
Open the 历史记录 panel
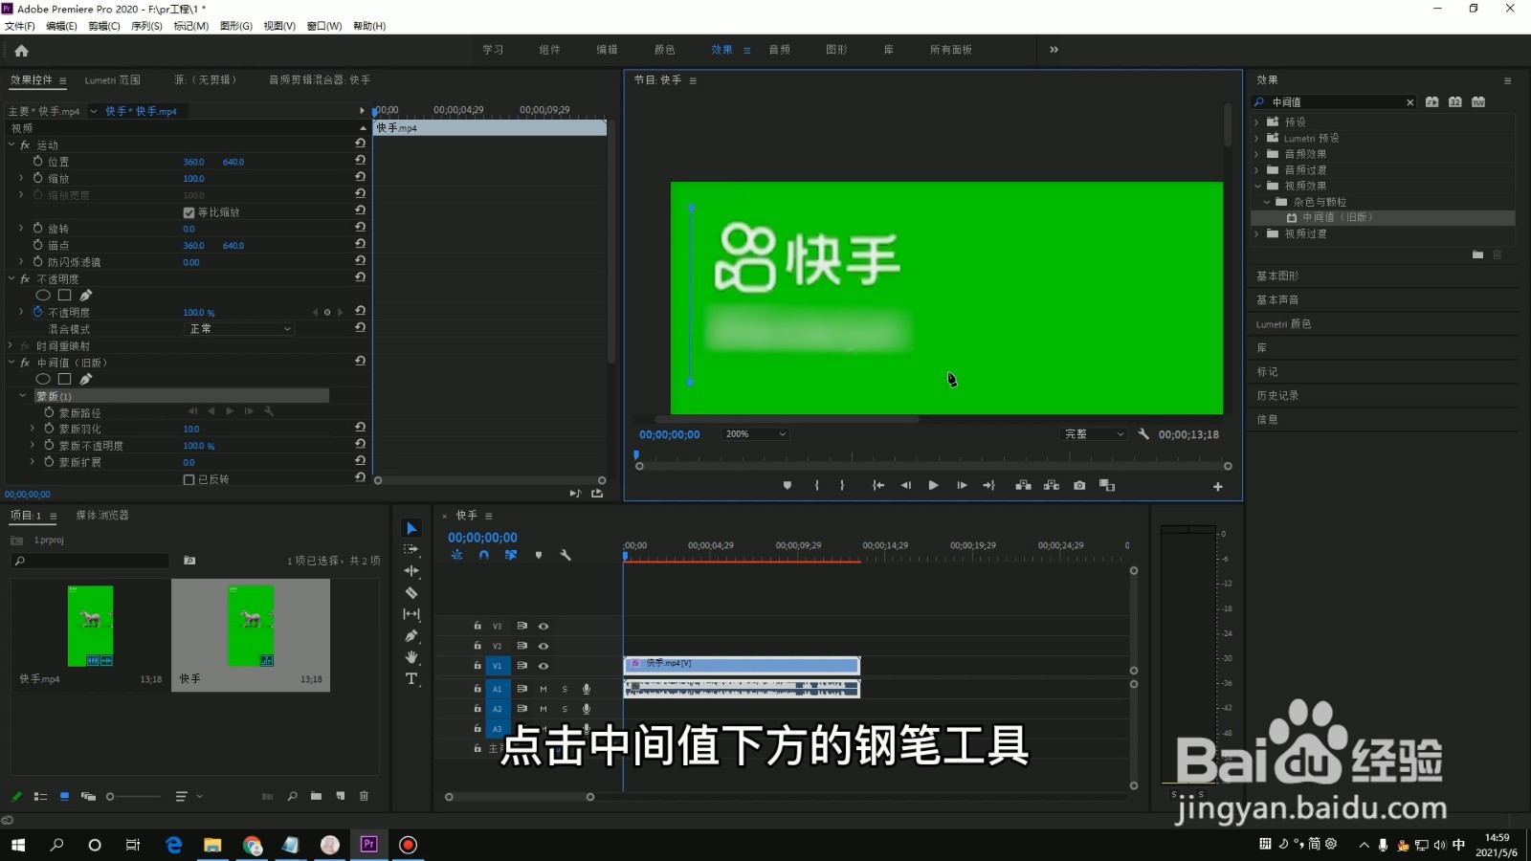[1277, 395]
